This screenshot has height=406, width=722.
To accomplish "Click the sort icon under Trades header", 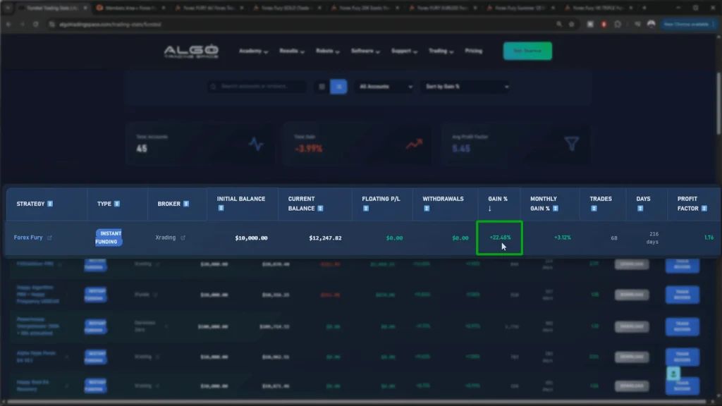I will (x=593, y=209).
